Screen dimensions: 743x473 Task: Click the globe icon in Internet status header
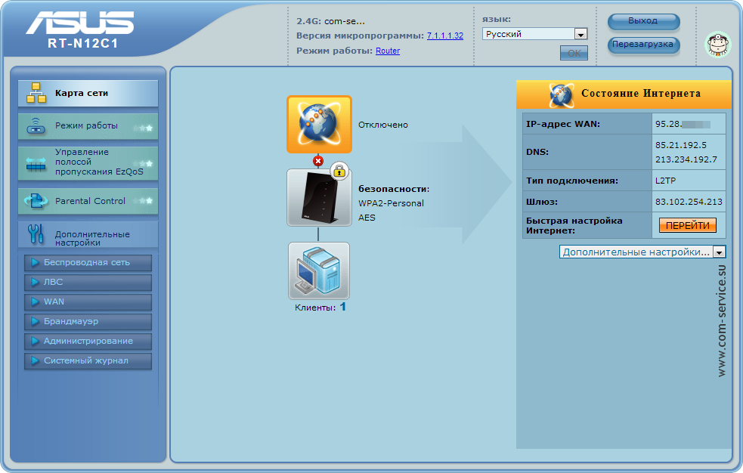(562, 94)
